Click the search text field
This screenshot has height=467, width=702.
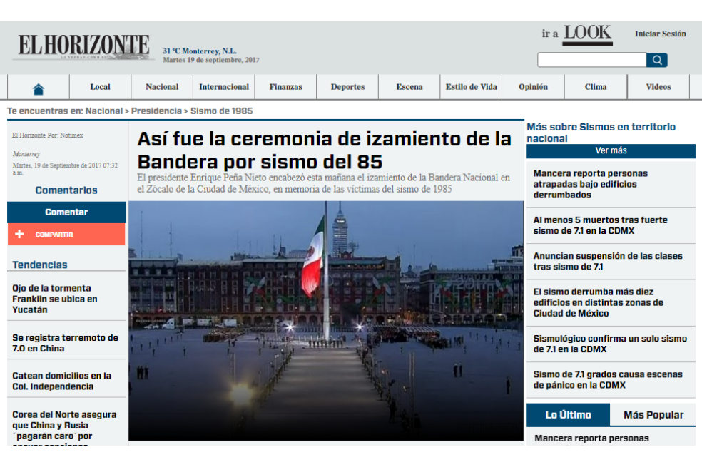click(592, 60)
